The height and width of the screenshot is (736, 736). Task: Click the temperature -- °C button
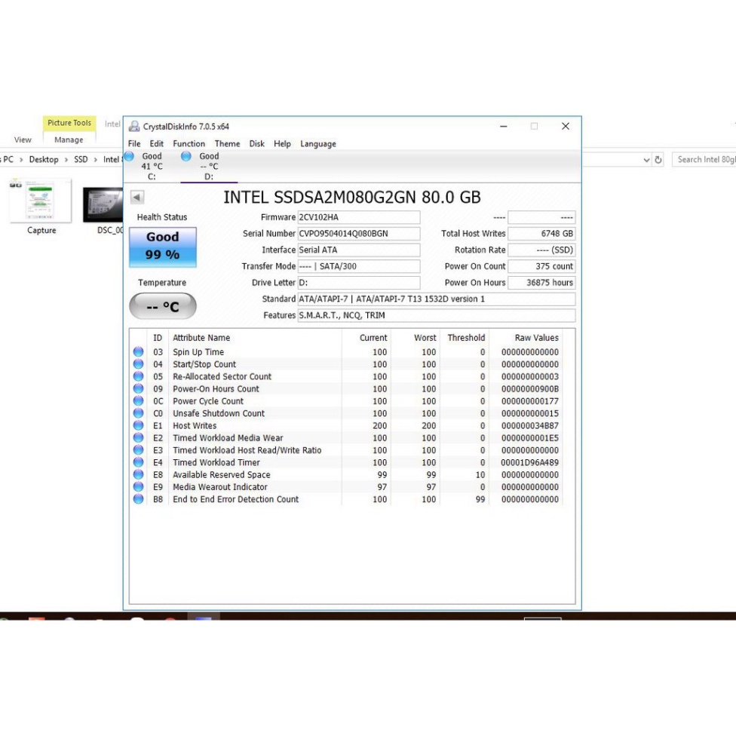(x=162, y=306)
